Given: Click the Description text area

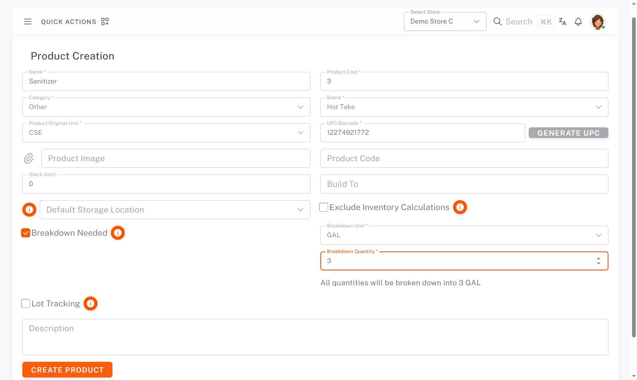Looking at the screenshot, I should coord(315,337).
